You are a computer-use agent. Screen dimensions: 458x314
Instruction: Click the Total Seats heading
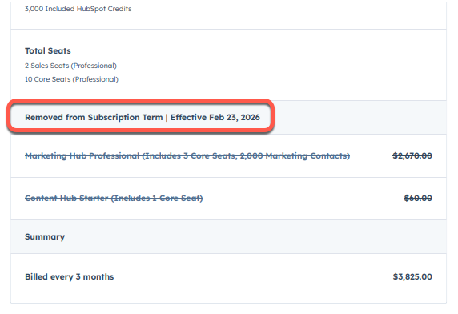[x=48, y=50]
